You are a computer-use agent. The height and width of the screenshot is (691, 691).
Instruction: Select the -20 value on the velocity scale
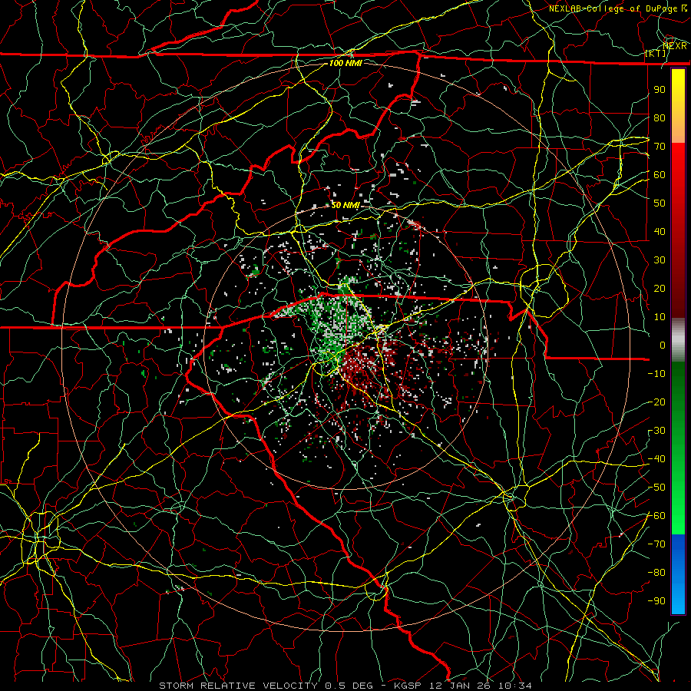tap(656, 402)
